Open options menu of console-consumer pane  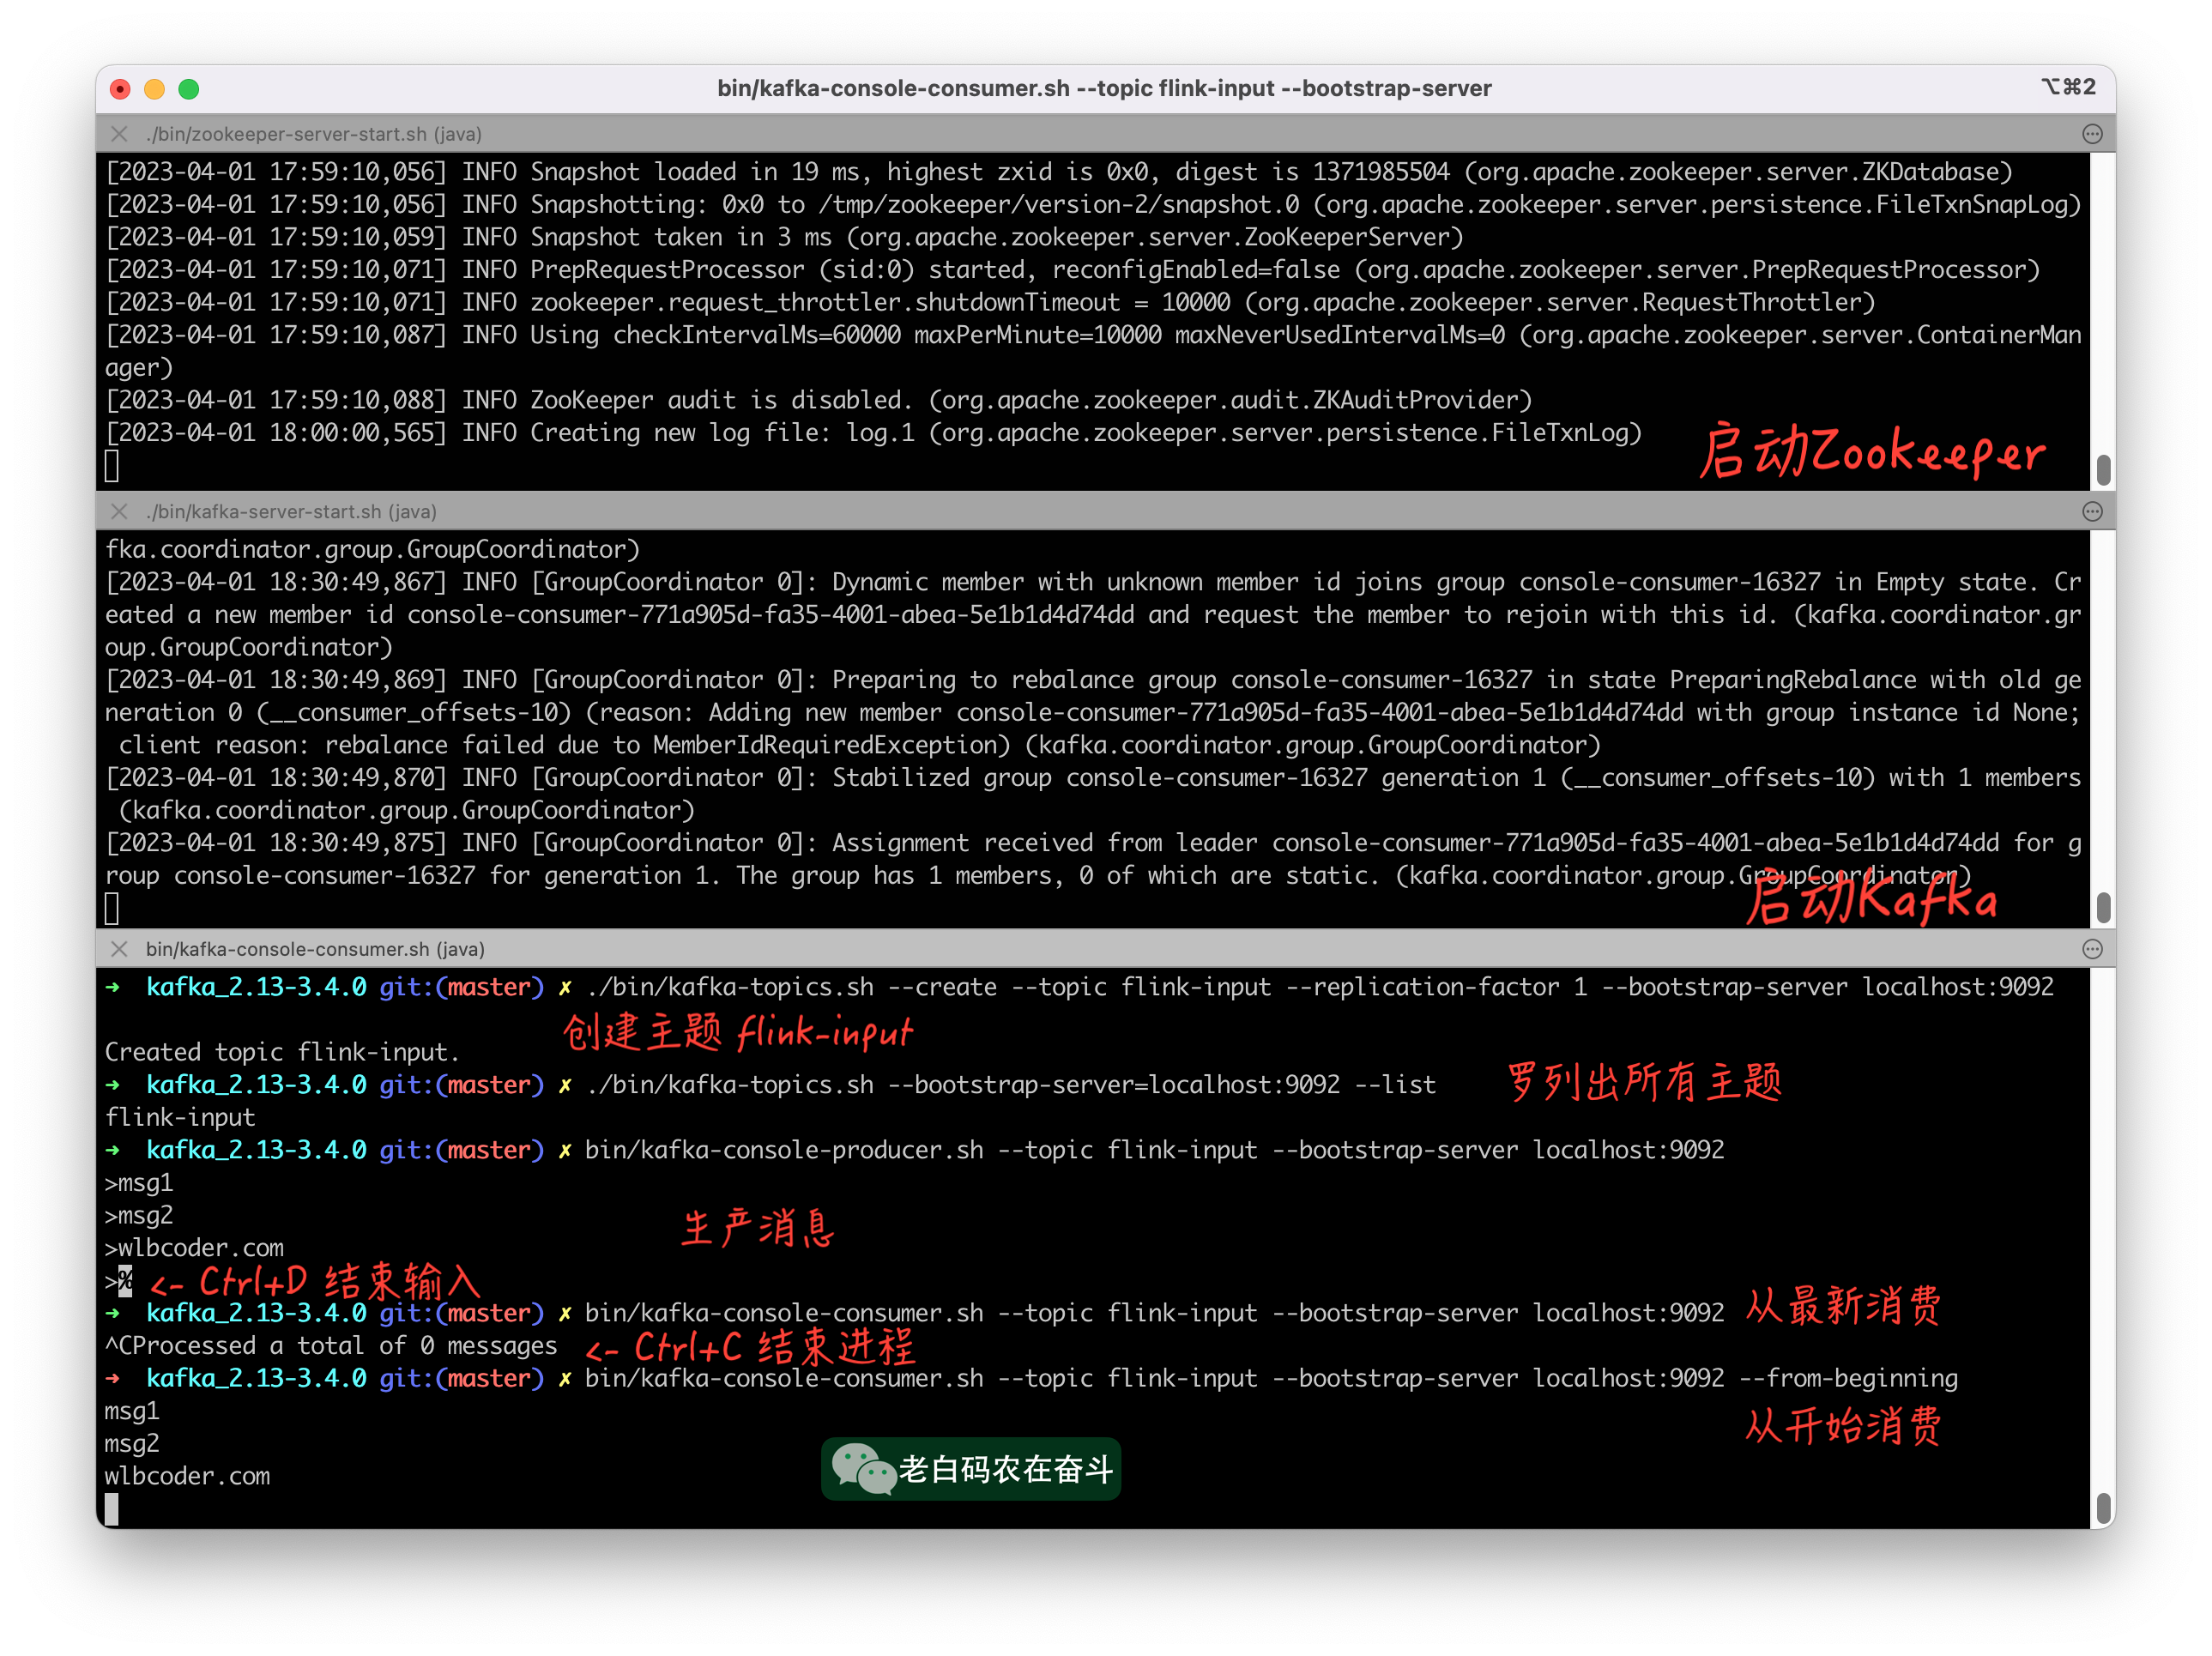click(2092, 948)
